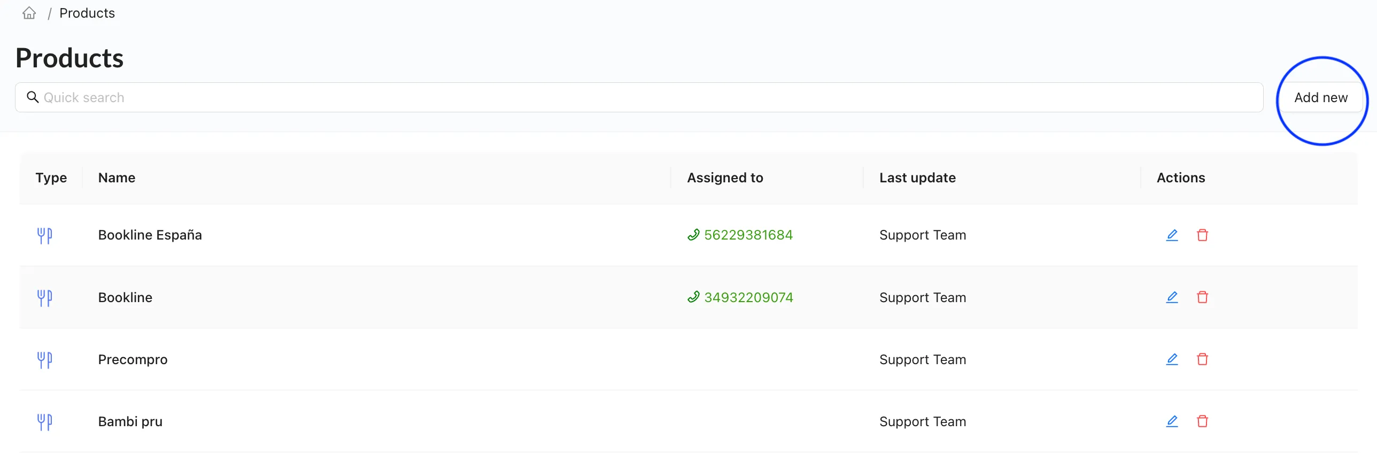
Task: Delete the Bookline España product
Action: (x=1202, y=235)
